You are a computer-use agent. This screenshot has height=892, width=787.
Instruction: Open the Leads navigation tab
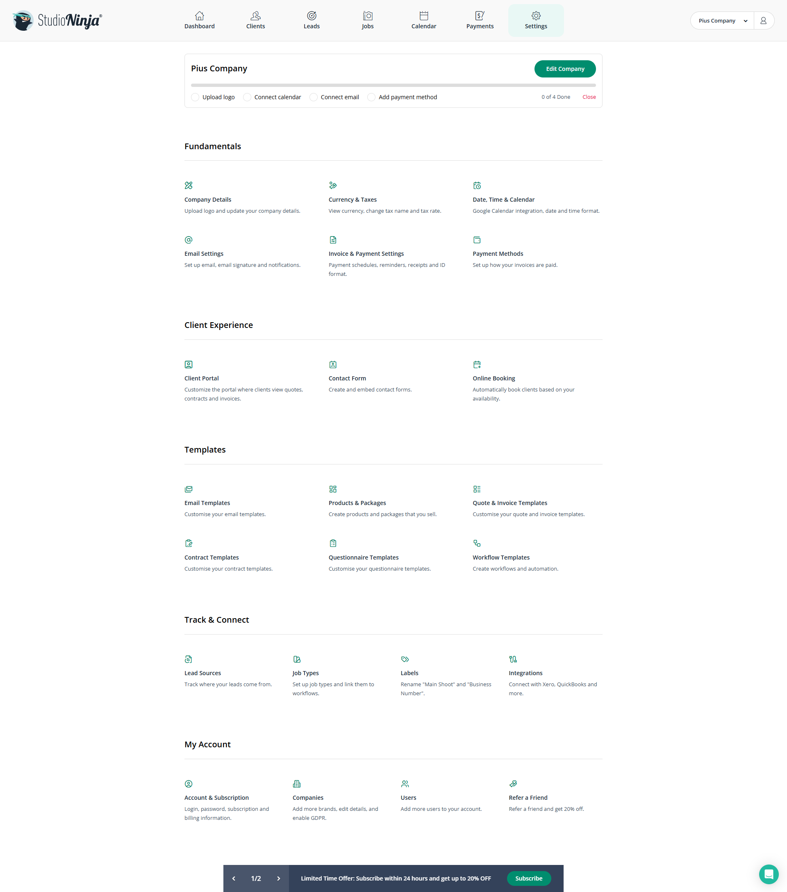[x=312, y=20]
